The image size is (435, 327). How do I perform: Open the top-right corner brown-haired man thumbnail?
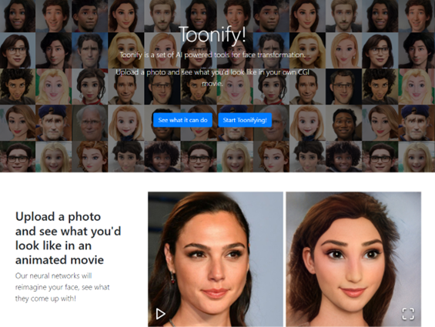(x=417, y=16)
